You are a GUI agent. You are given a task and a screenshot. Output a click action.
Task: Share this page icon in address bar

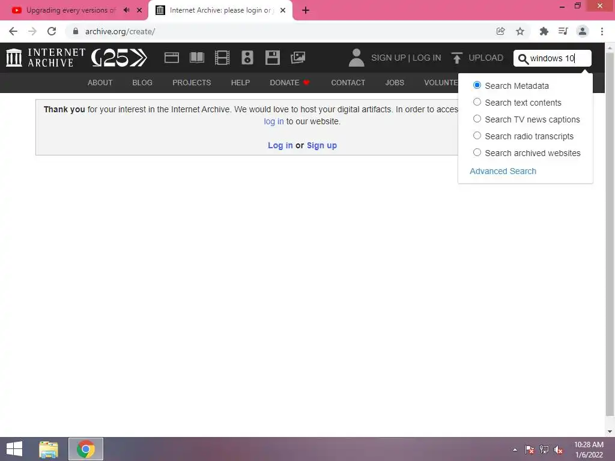(500, 31)
